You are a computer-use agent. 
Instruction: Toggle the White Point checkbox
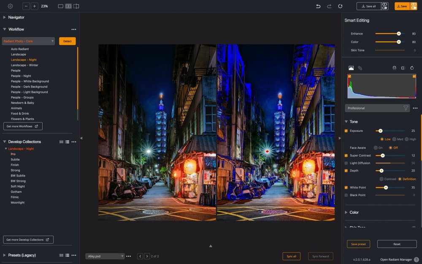[x=346, y=188]
